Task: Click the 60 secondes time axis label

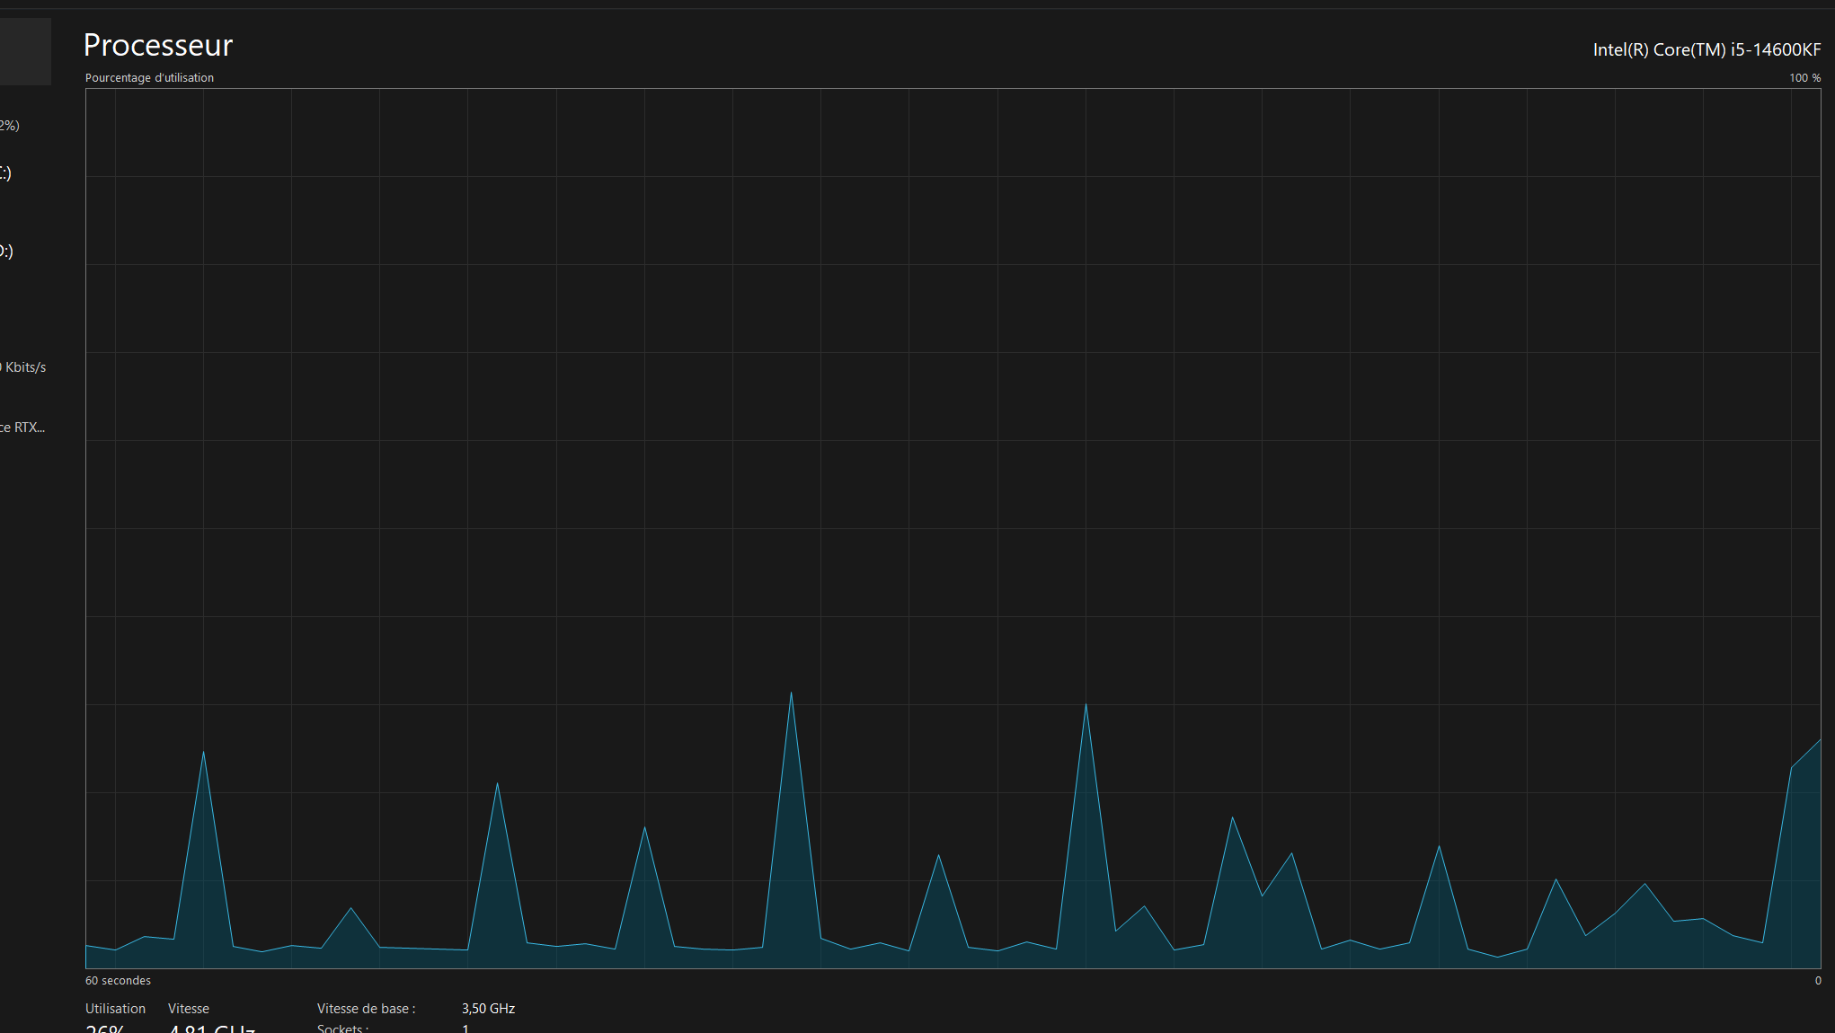Action: (118, 980)
